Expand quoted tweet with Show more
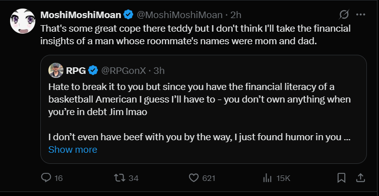 click(x=73, y=149)
